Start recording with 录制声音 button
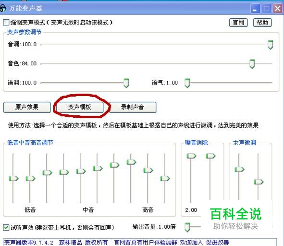284x246 pixels. click(x=133, y=107)
